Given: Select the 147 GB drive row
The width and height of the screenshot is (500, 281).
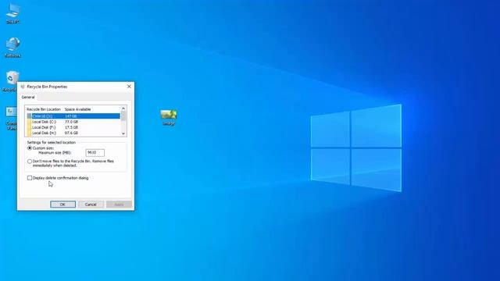Looking at the screenshot, I should (x=73, y=116).
